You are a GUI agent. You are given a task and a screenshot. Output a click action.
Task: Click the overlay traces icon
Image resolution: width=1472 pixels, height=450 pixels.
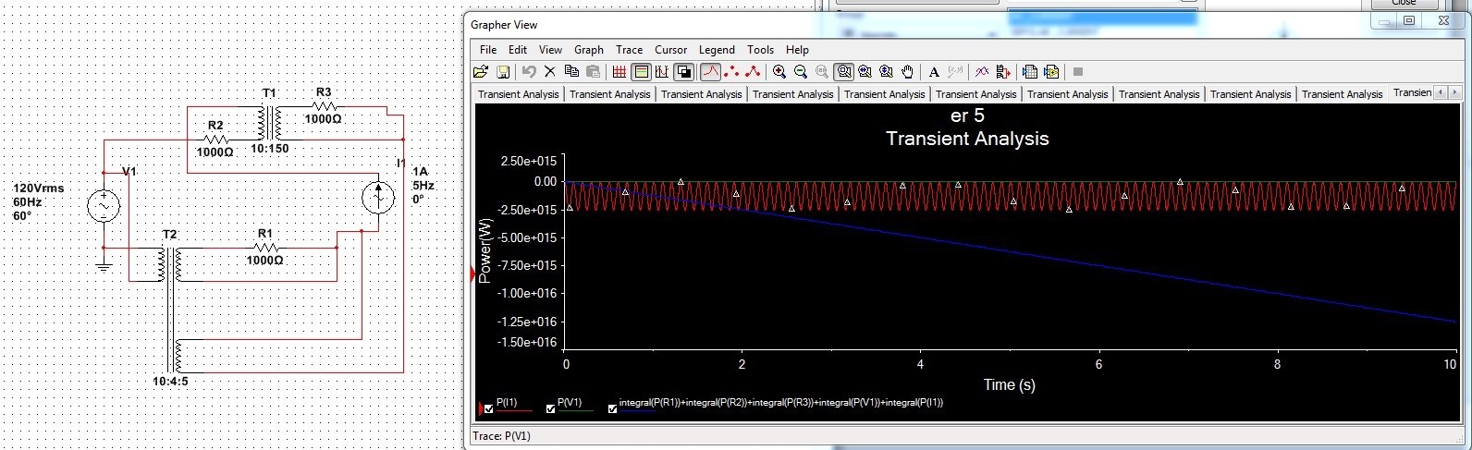tap(981, 72)
